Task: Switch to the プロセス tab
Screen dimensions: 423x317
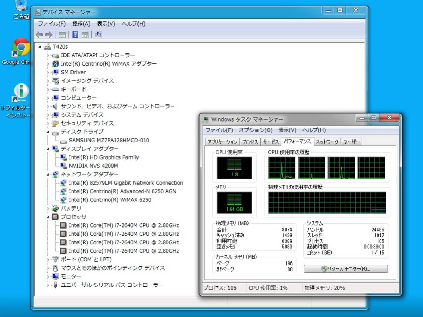Action: pyautogui.click(x=250, y=142)
